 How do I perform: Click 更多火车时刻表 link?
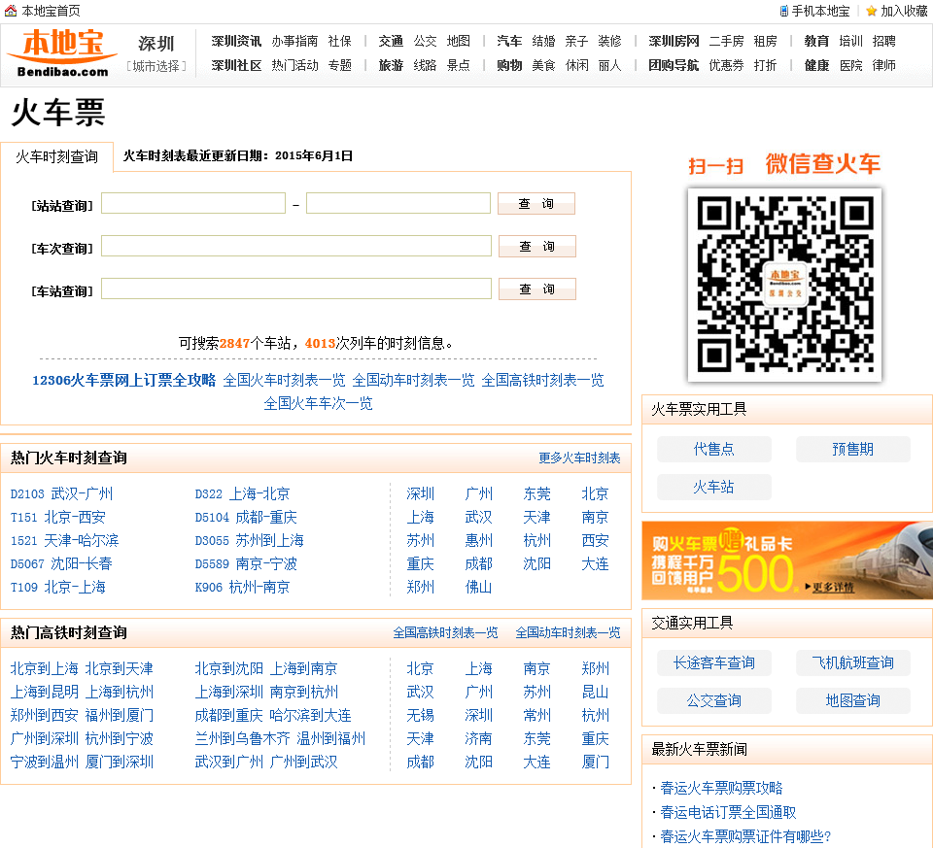click(x=579, y=458)
